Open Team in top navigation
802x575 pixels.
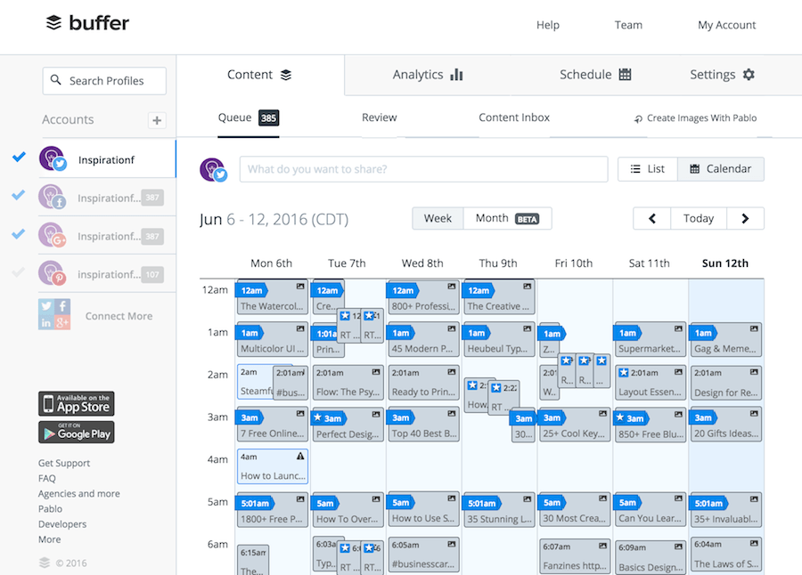tap(628, 25)
